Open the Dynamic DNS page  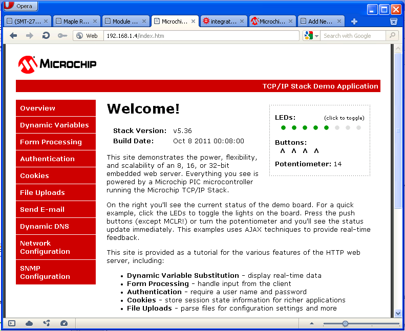coord(56,226)
